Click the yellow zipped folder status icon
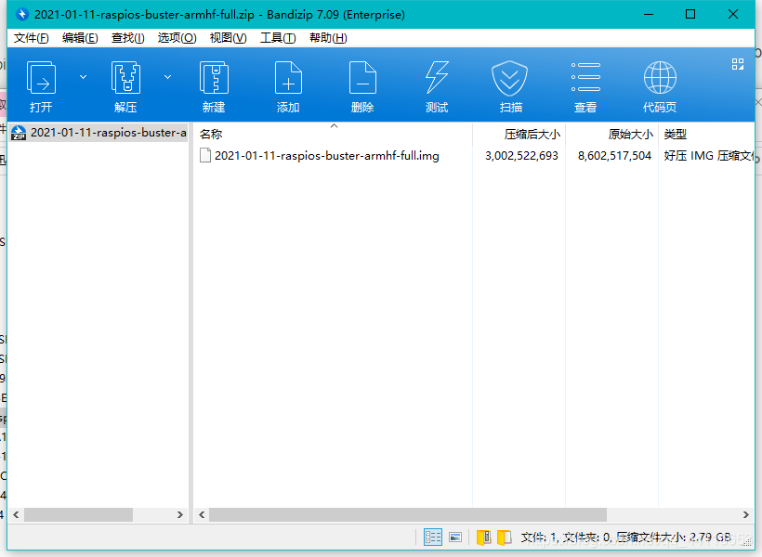 coord(483,538)
